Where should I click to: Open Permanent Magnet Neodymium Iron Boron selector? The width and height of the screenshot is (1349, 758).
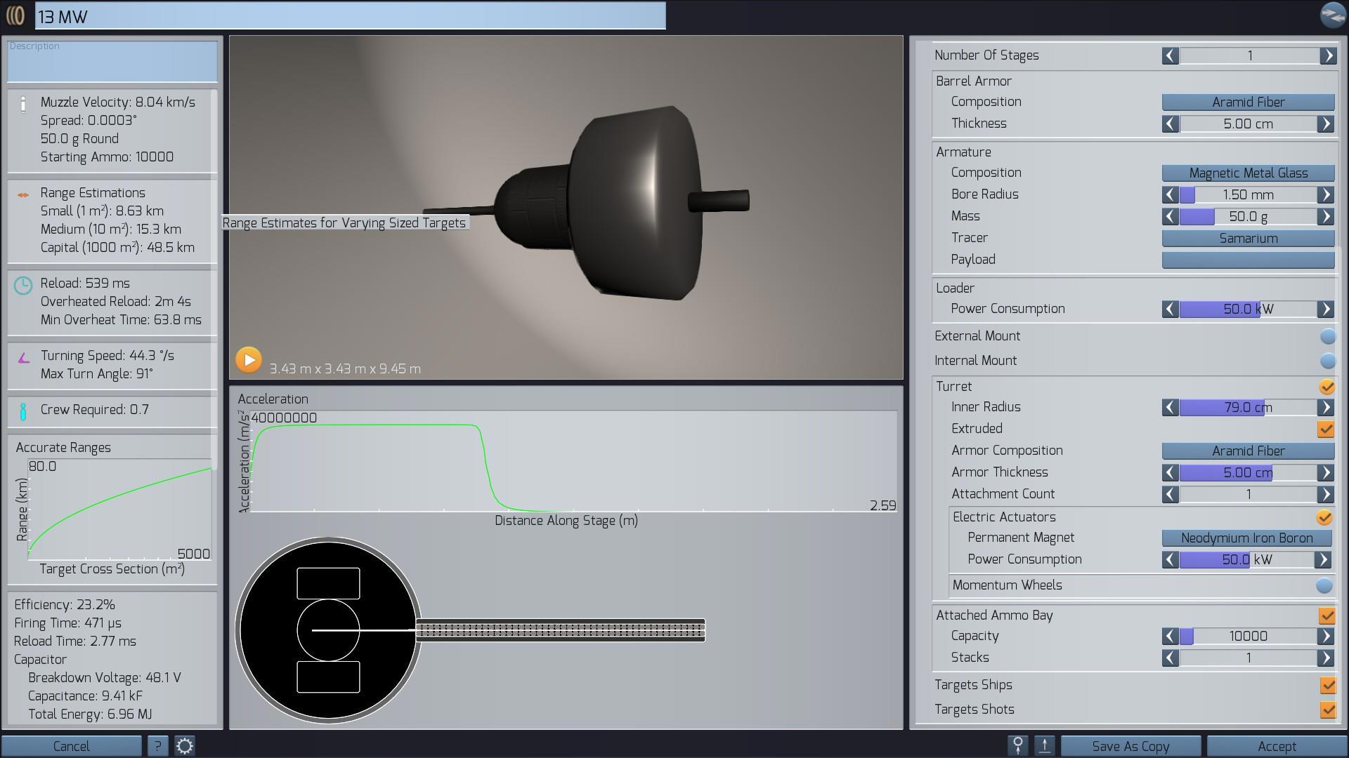coord(1246,538)
